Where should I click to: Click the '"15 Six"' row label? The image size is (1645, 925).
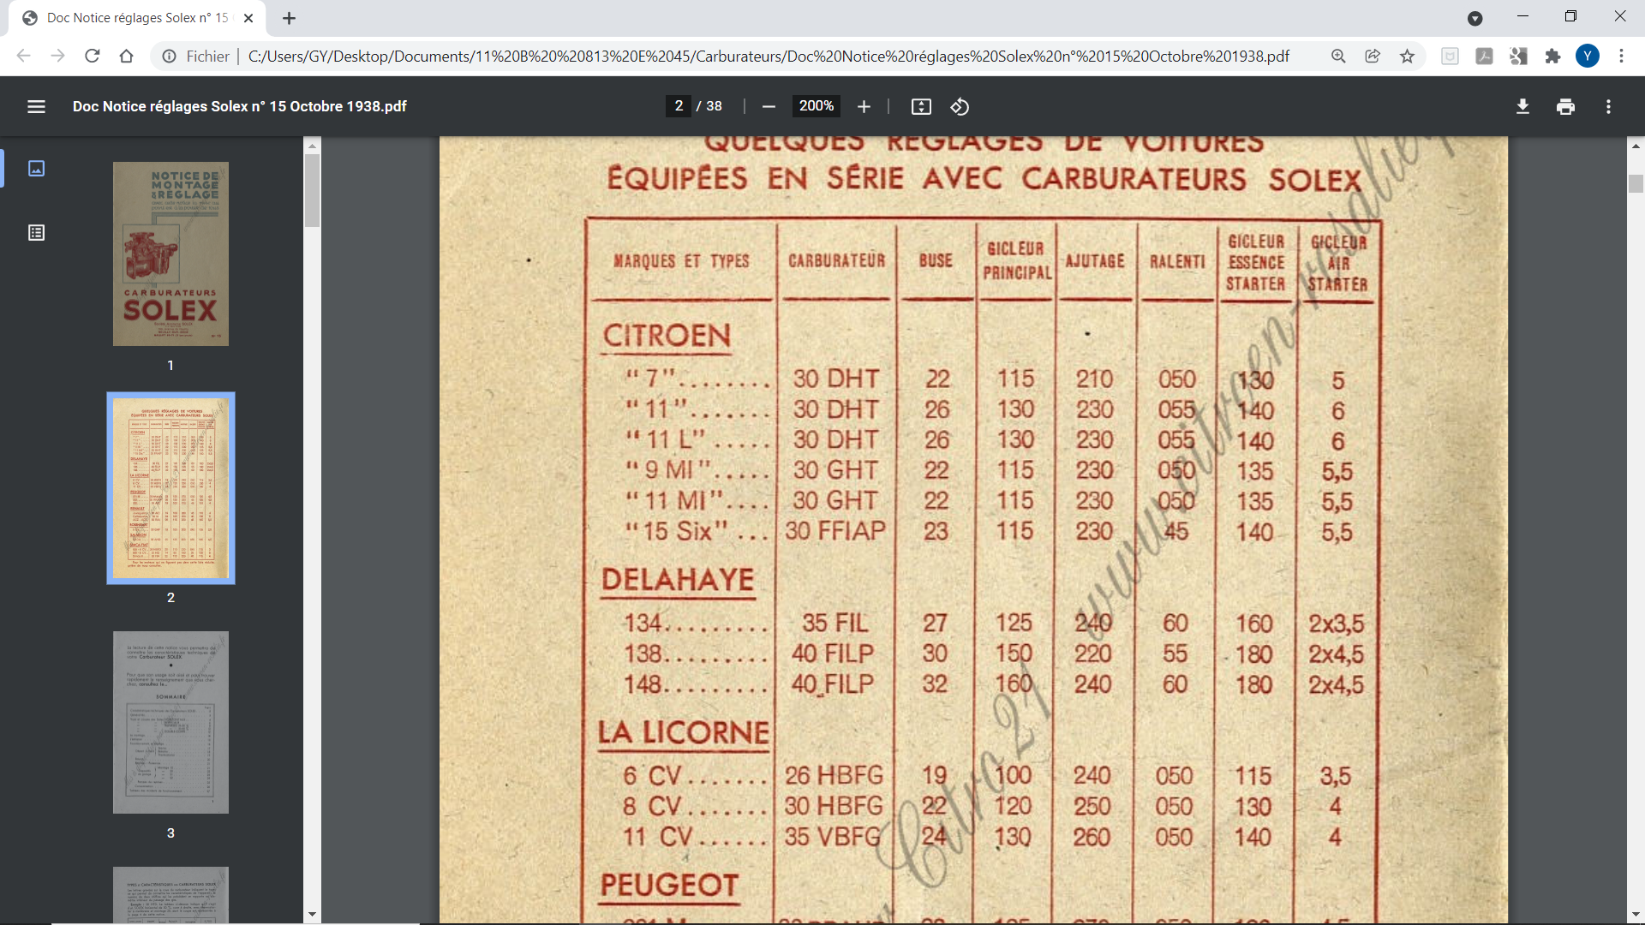pyautogui.click(x=677, y=531)
